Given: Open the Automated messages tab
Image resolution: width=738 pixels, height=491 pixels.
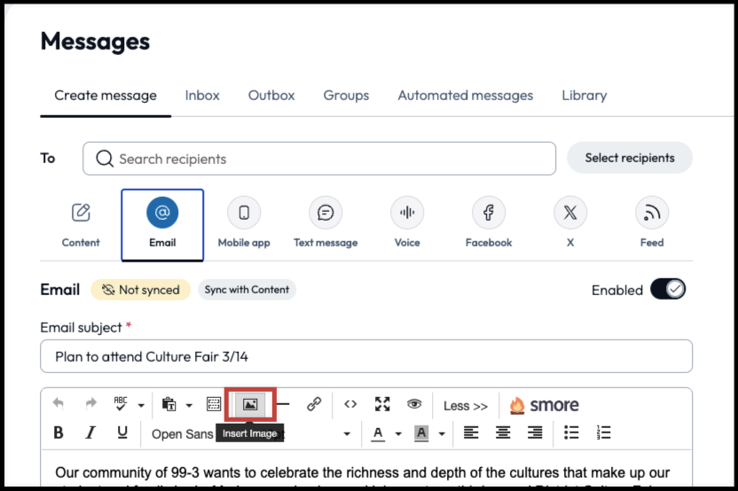Looking at the screenshot, I should (x=465, y=95).
